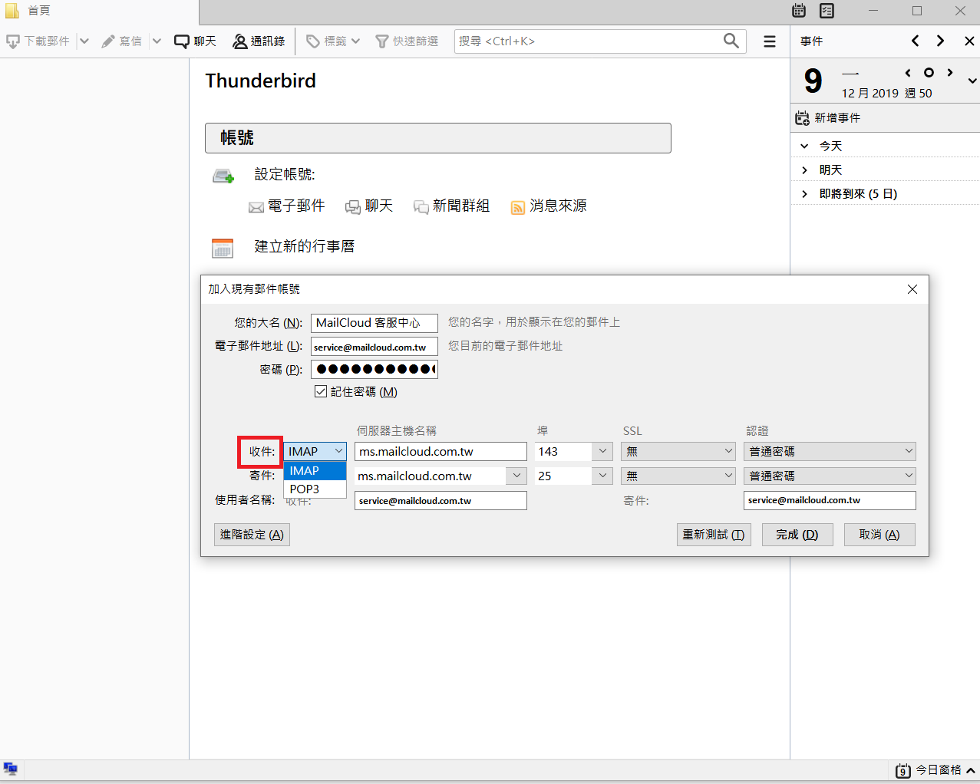This screenshot has width=980, height=784.
Task: Open the tasks tab icon in title bar
Action: [827, 11]
